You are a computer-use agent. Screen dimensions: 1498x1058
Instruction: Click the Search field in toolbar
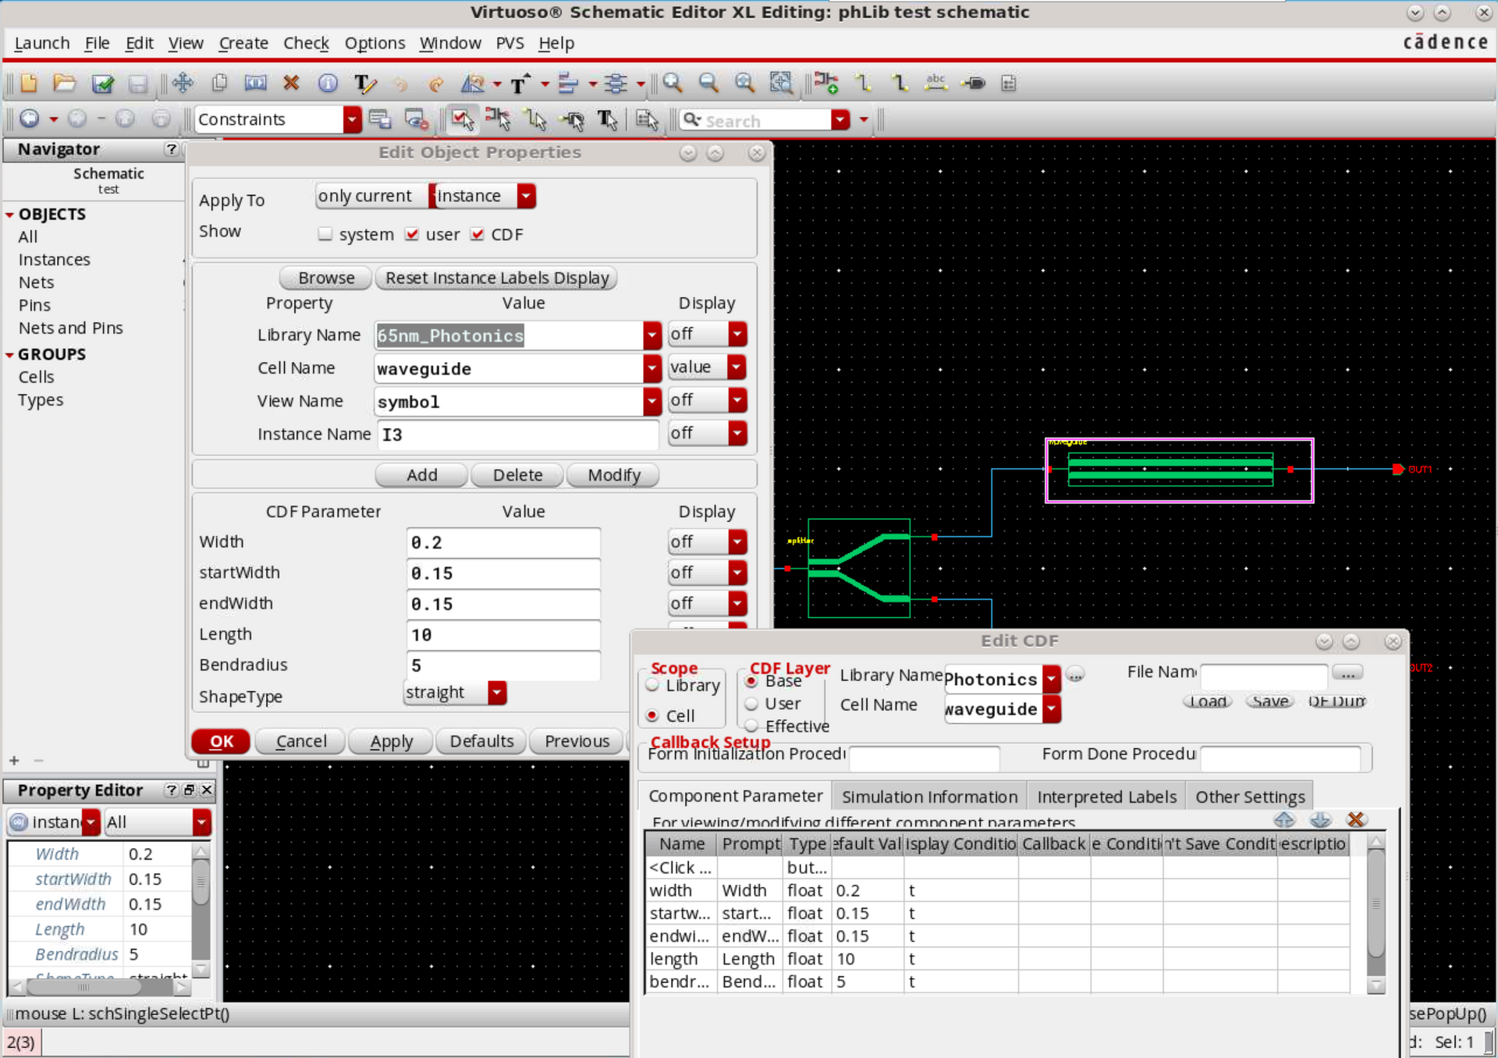click(756, 120)
